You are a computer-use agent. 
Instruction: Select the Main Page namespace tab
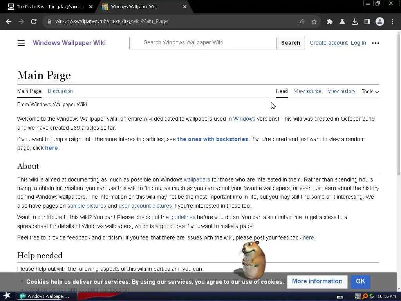29,91
